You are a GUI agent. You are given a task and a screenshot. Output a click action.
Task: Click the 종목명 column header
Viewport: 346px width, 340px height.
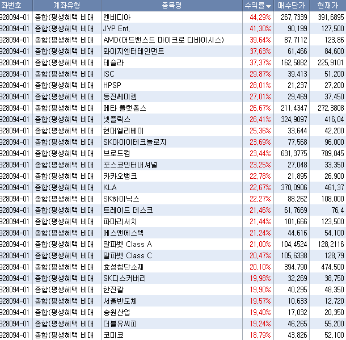(172, 5)
